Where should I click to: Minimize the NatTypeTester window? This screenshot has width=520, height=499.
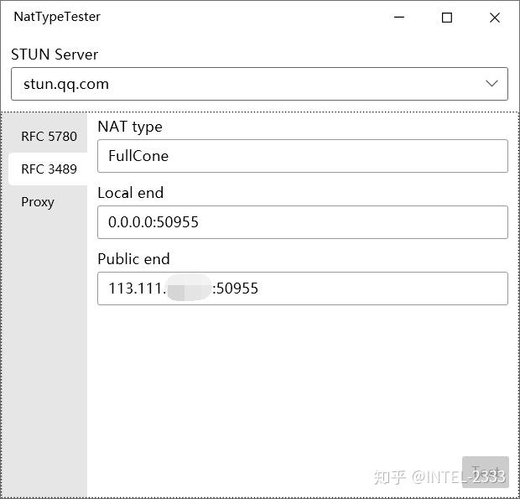pos(398,18)
